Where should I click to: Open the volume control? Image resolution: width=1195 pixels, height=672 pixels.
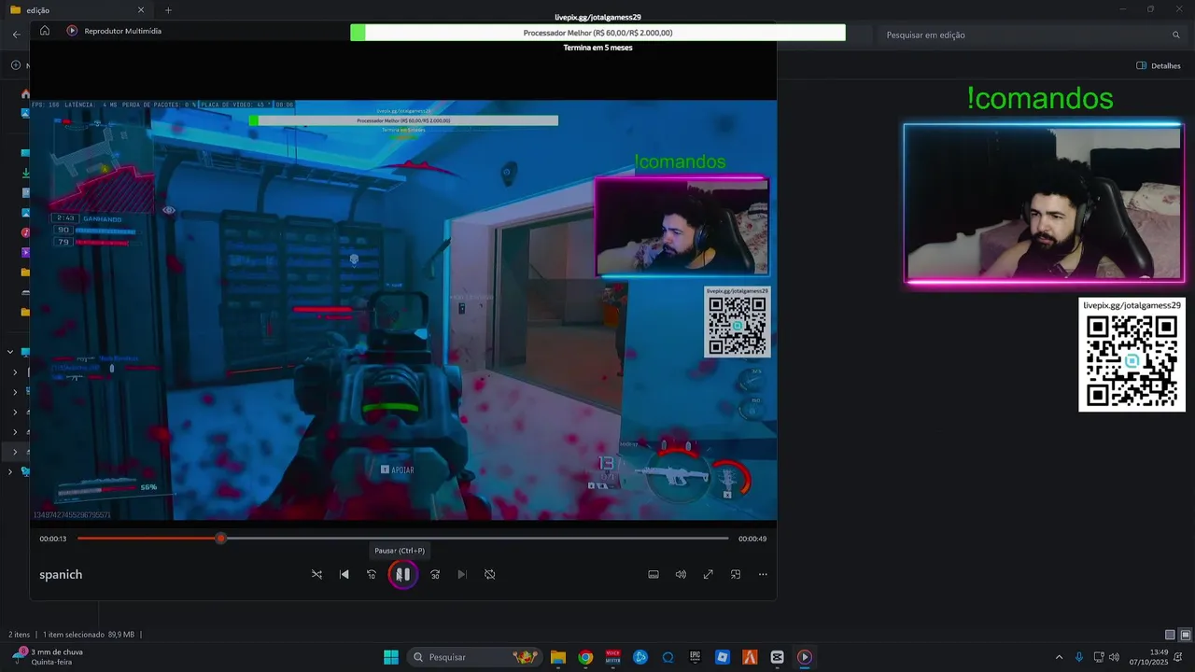(x=681, y=575)
